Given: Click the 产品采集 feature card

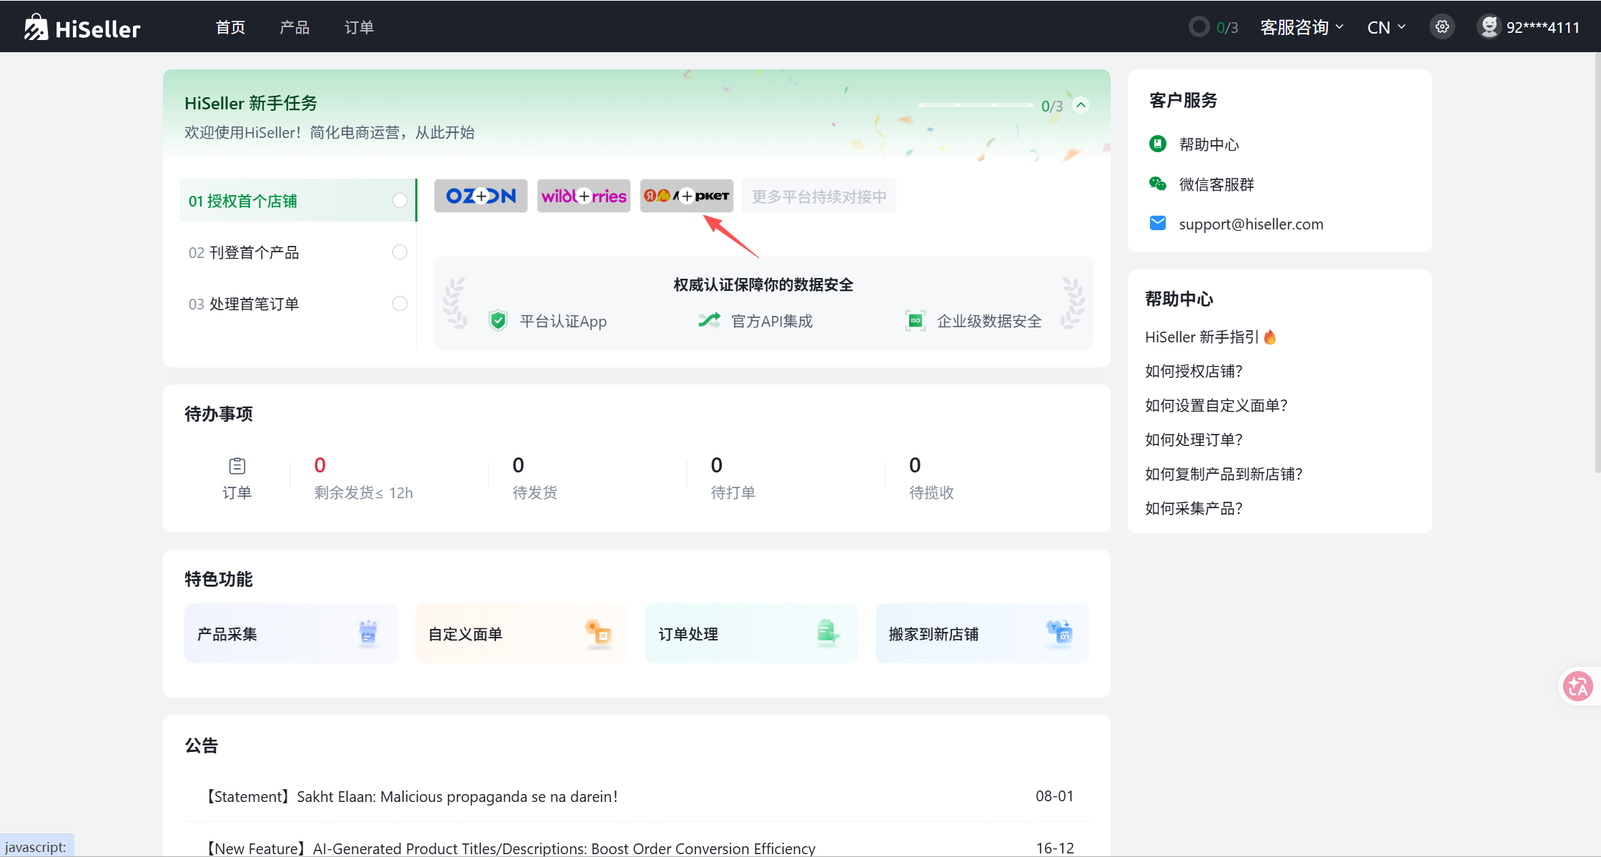Looking at the screenshot, I should click(290, 633).
